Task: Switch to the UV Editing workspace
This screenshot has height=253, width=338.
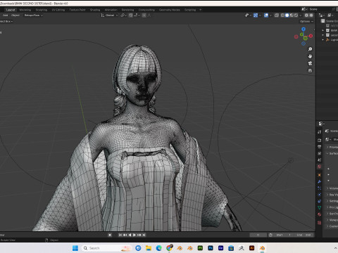Action: pos(58,10)
